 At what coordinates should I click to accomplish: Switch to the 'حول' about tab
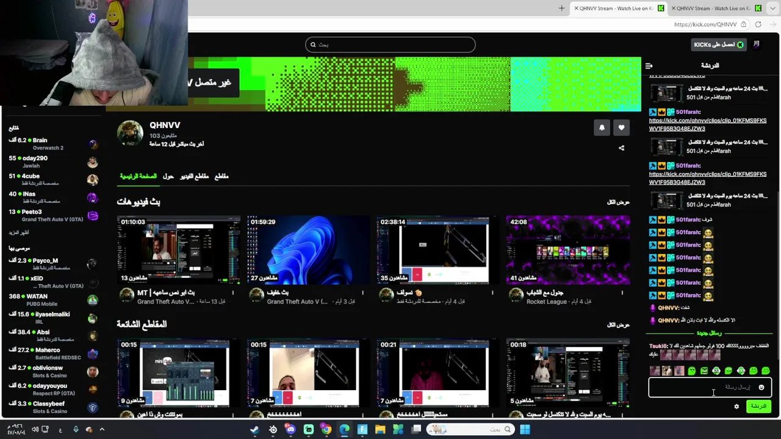(168, 176)
